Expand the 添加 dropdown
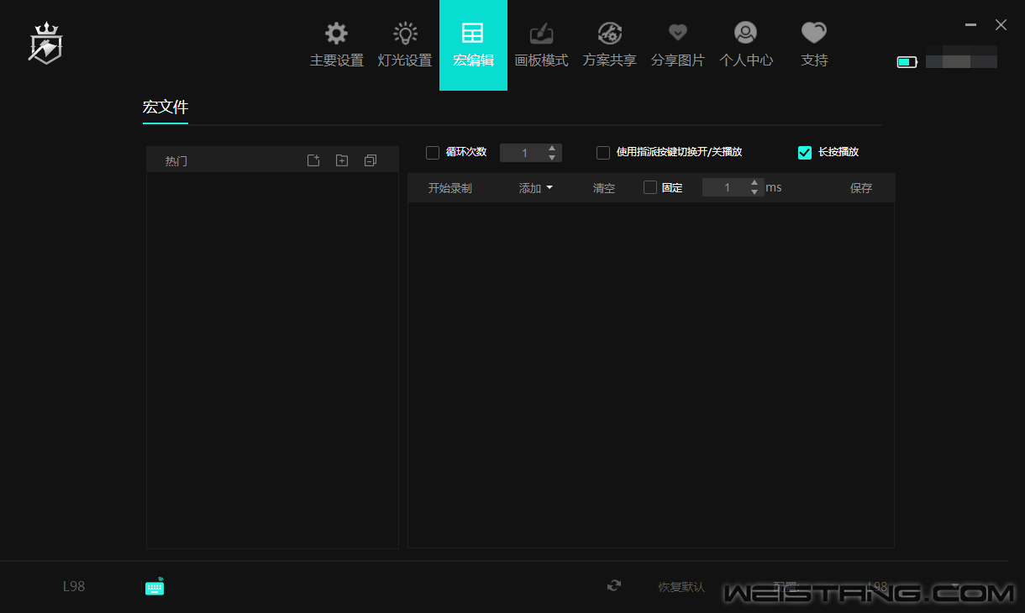This screenshot has height=613, width=1025. pos(536,188)
